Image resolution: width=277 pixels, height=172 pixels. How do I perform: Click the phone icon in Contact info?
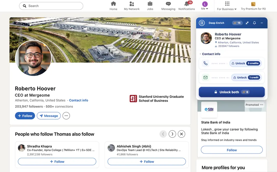205,63
